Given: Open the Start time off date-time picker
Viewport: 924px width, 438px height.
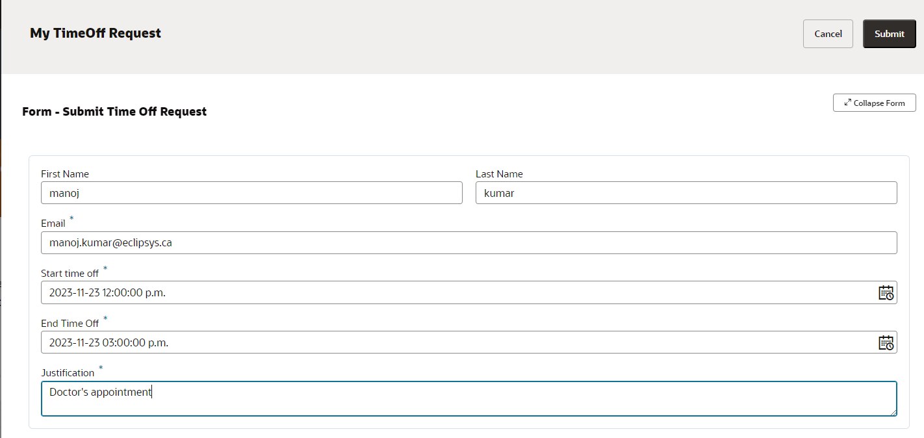Looking at the screenshot, I should 886,293.
